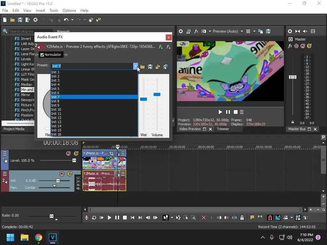Save the project with the toolbar disk icon

[x=20, y=20]
